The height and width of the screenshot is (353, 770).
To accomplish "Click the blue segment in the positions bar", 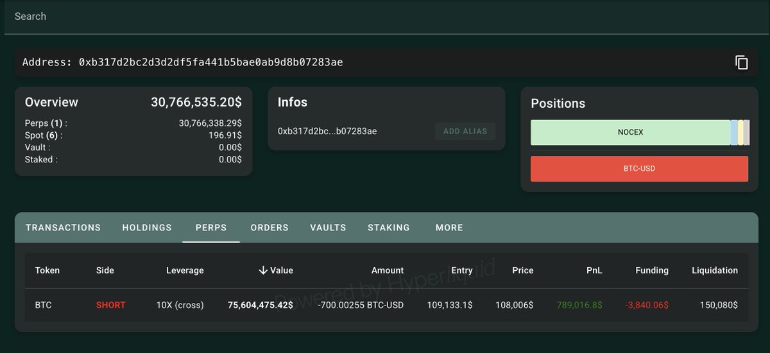I will 734,132.
